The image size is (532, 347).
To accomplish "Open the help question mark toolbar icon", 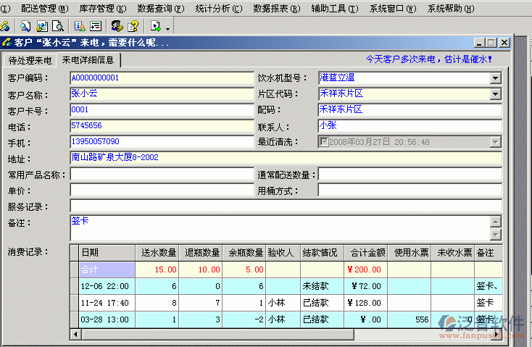I will (133, 27).
